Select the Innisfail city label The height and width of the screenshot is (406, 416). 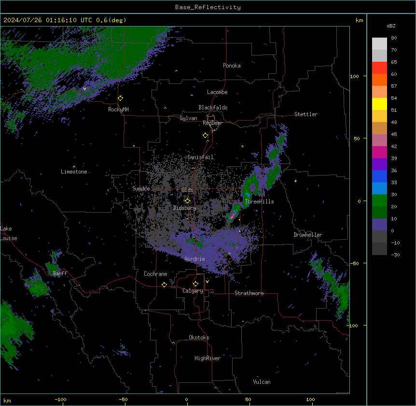click(x=201, y=157)
